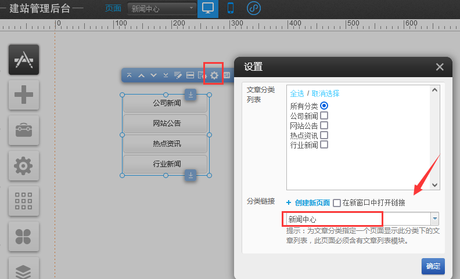The image size is (460, 279).
Task: Check the 热点资讯 category checkbox
Action: [324, 135]
